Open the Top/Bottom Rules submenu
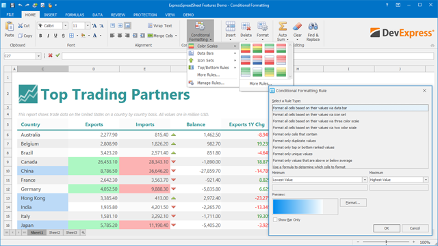The image size is (438, 246). (213, 68)
